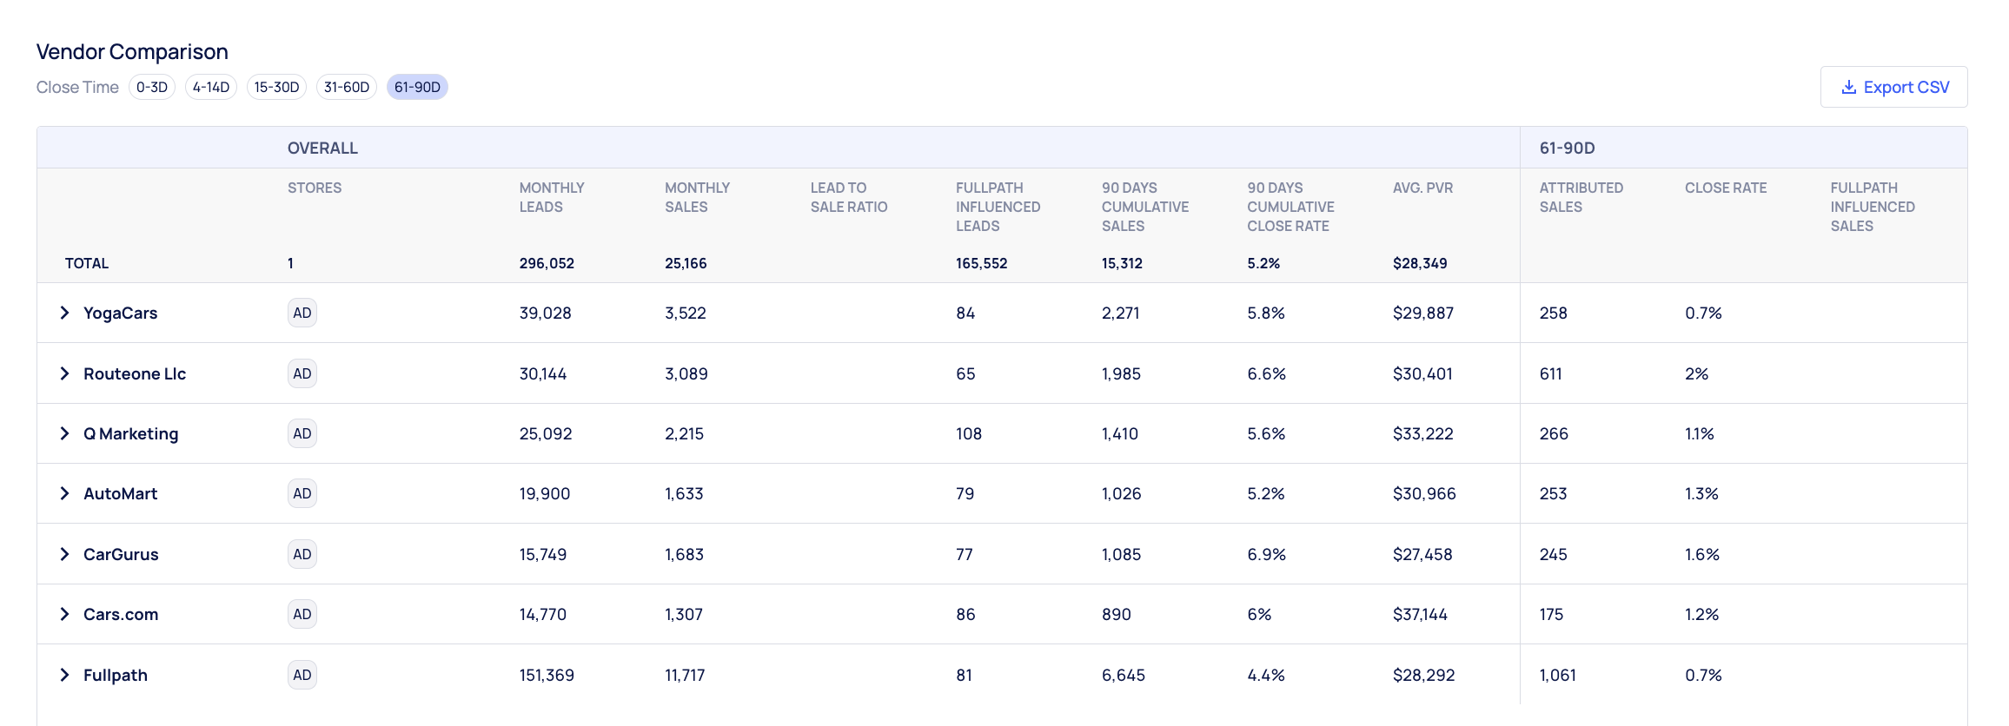
Task: Click the AD badge in YogaCars row
Action: click(302, 313)
